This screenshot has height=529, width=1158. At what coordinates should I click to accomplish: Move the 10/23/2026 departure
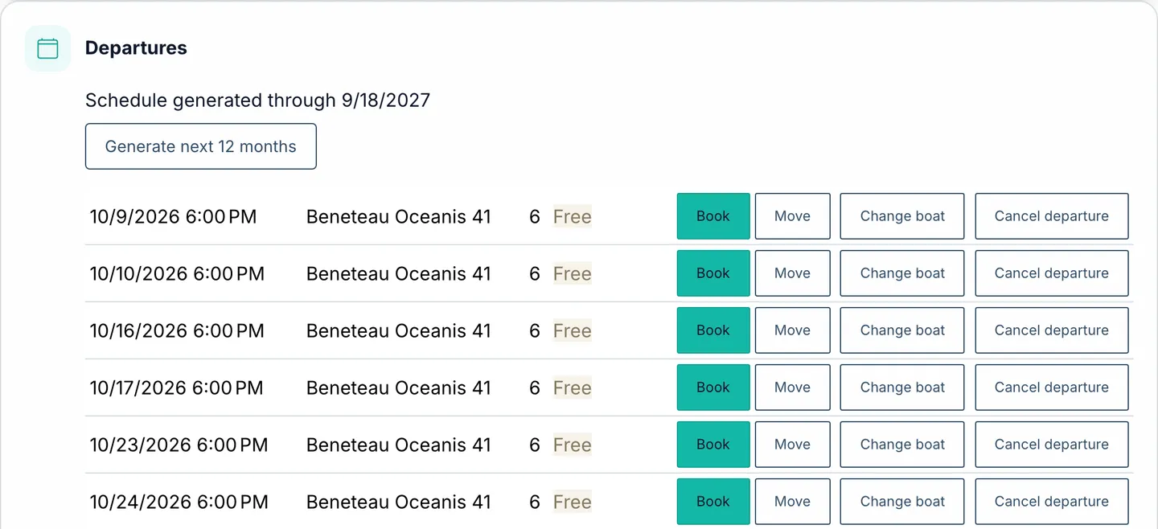(x=792, y=445)
